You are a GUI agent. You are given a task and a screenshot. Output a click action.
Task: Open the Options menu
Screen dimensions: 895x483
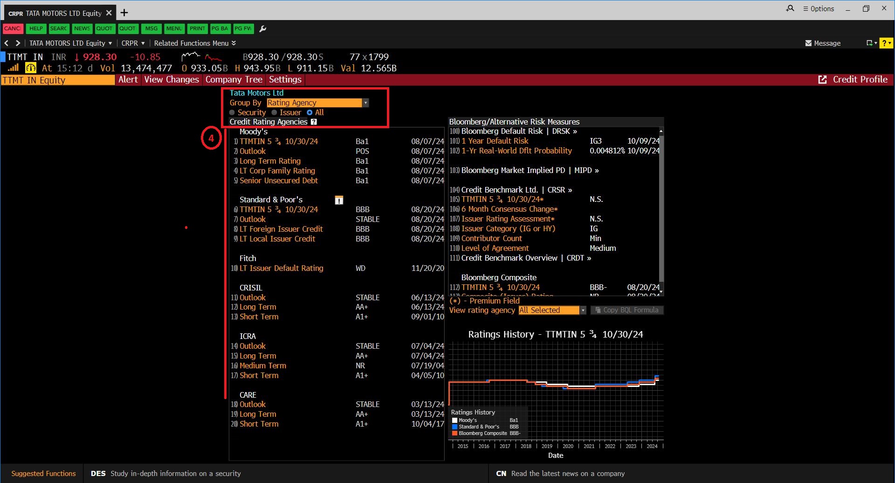[819, 8]
